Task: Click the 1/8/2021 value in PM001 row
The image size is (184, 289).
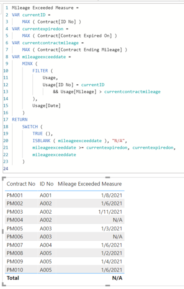Action: (x=112, y=195)
